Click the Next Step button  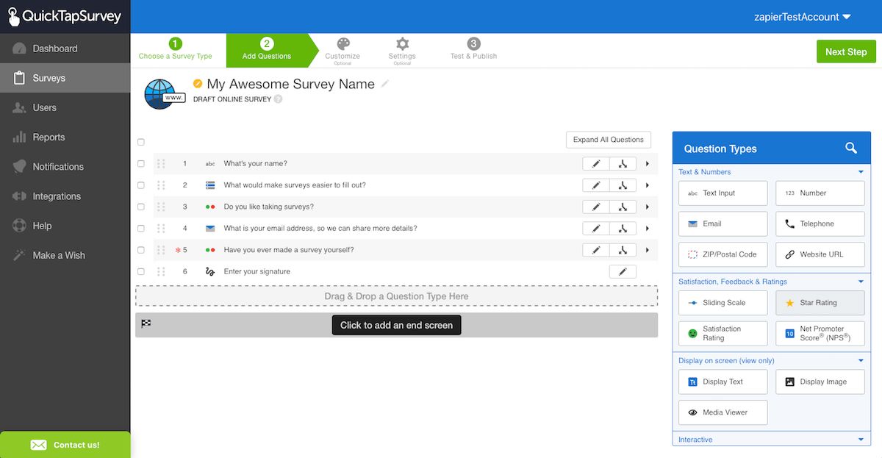click(845, 51)
